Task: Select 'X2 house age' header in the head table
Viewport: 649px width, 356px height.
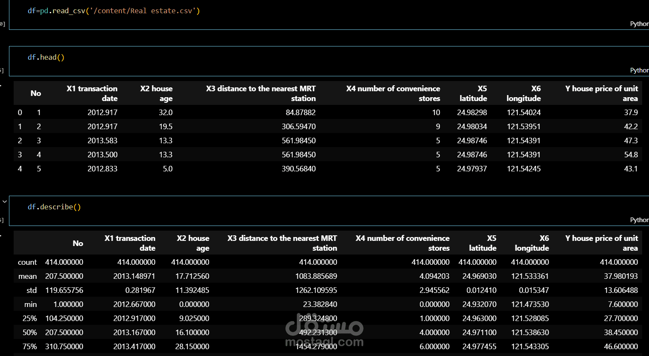Action: point(156,93)
